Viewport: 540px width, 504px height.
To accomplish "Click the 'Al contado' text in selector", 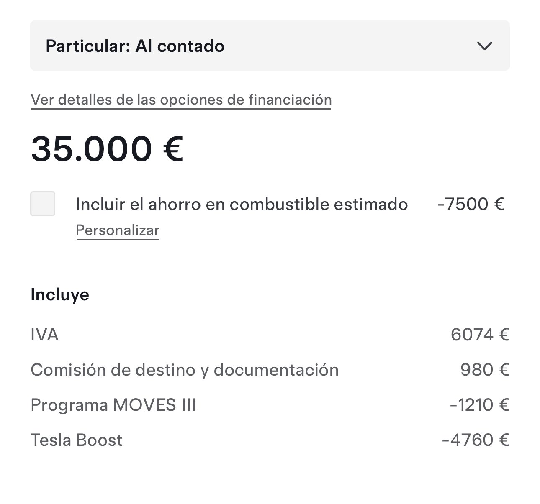I will click(180, 46).
